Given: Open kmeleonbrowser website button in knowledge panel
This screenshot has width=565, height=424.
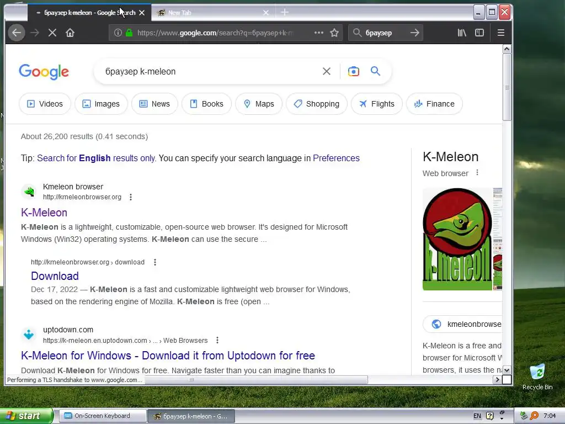Looking at the screenshot, I should coord(464,324).
